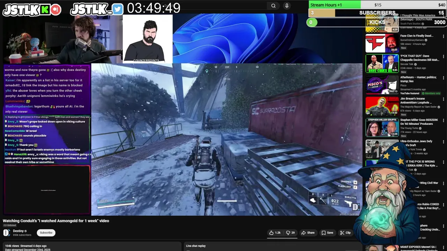Open options menu for South Park Montage video

click(x=444, y=16)
